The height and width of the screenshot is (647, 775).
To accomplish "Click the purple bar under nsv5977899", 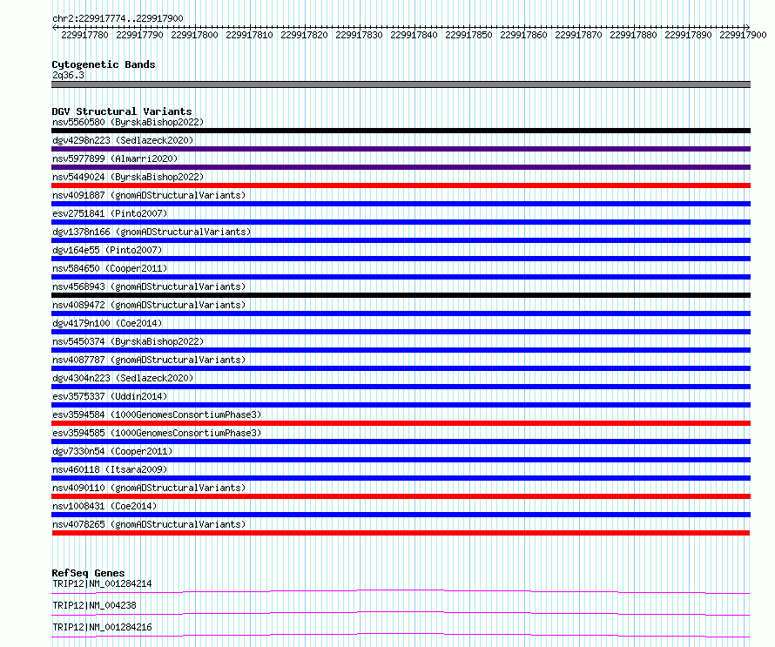I will coord(401,167).
